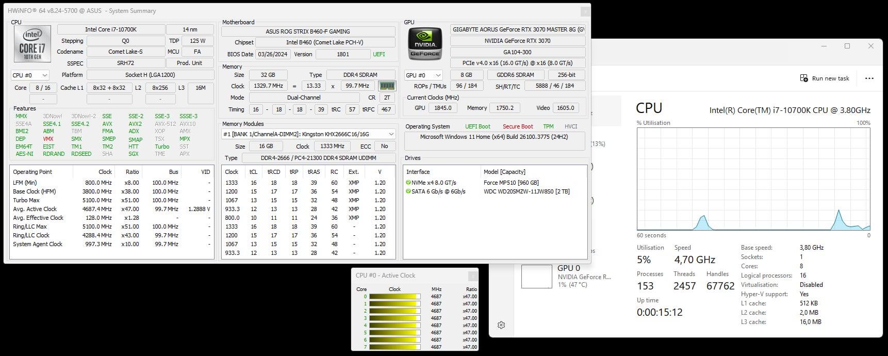Open the Task Manager settings gear
The width and height of the screenshot is (888, 356).
[x=501, y=325]
